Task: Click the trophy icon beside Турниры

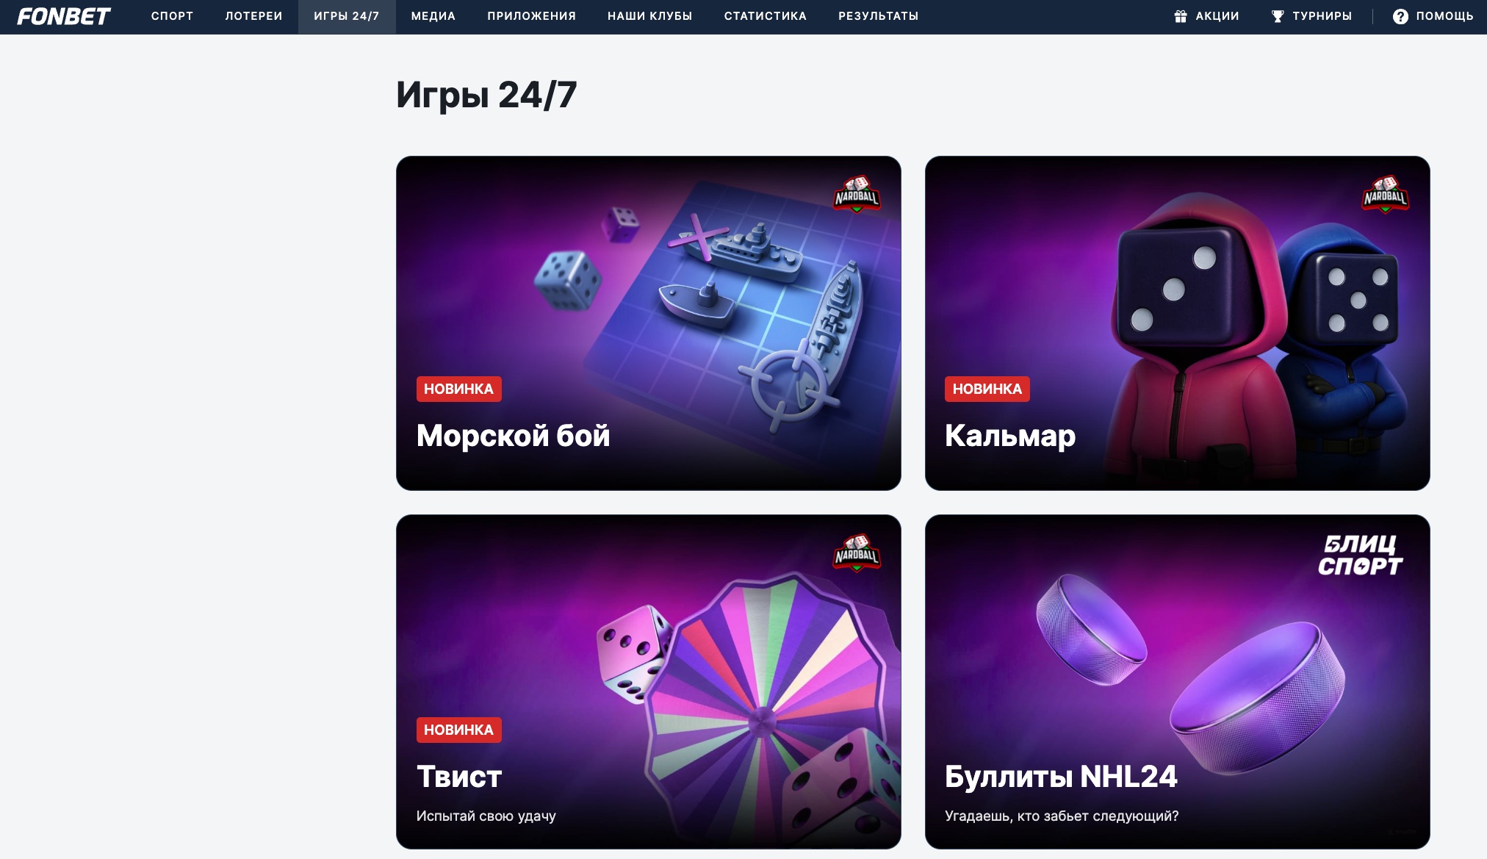Action: coord(1278,16)
